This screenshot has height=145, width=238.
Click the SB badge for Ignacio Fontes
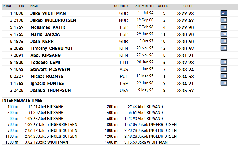coord(224,83)
